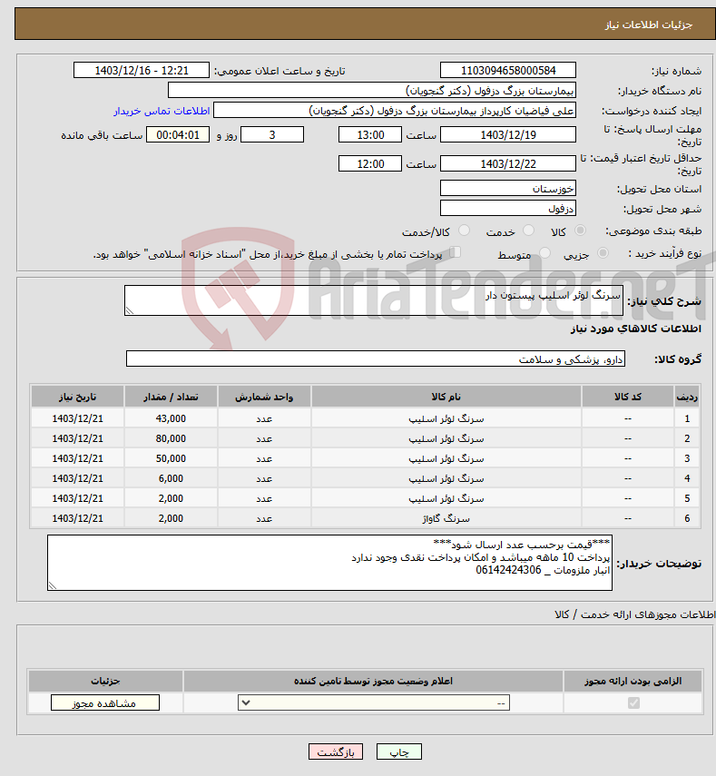The height and width of the screenshot is (776, 716).
Task: Click the مشاهده مجوز button
Action: pyautogui.click(x=105, y=702)
